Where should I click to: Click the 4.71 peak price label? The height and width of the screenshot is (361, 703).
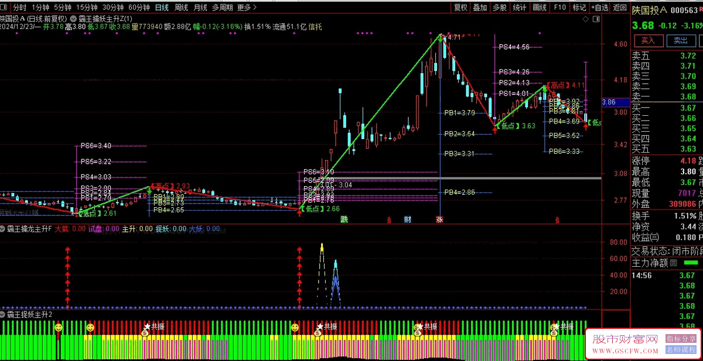pos(454,37)
